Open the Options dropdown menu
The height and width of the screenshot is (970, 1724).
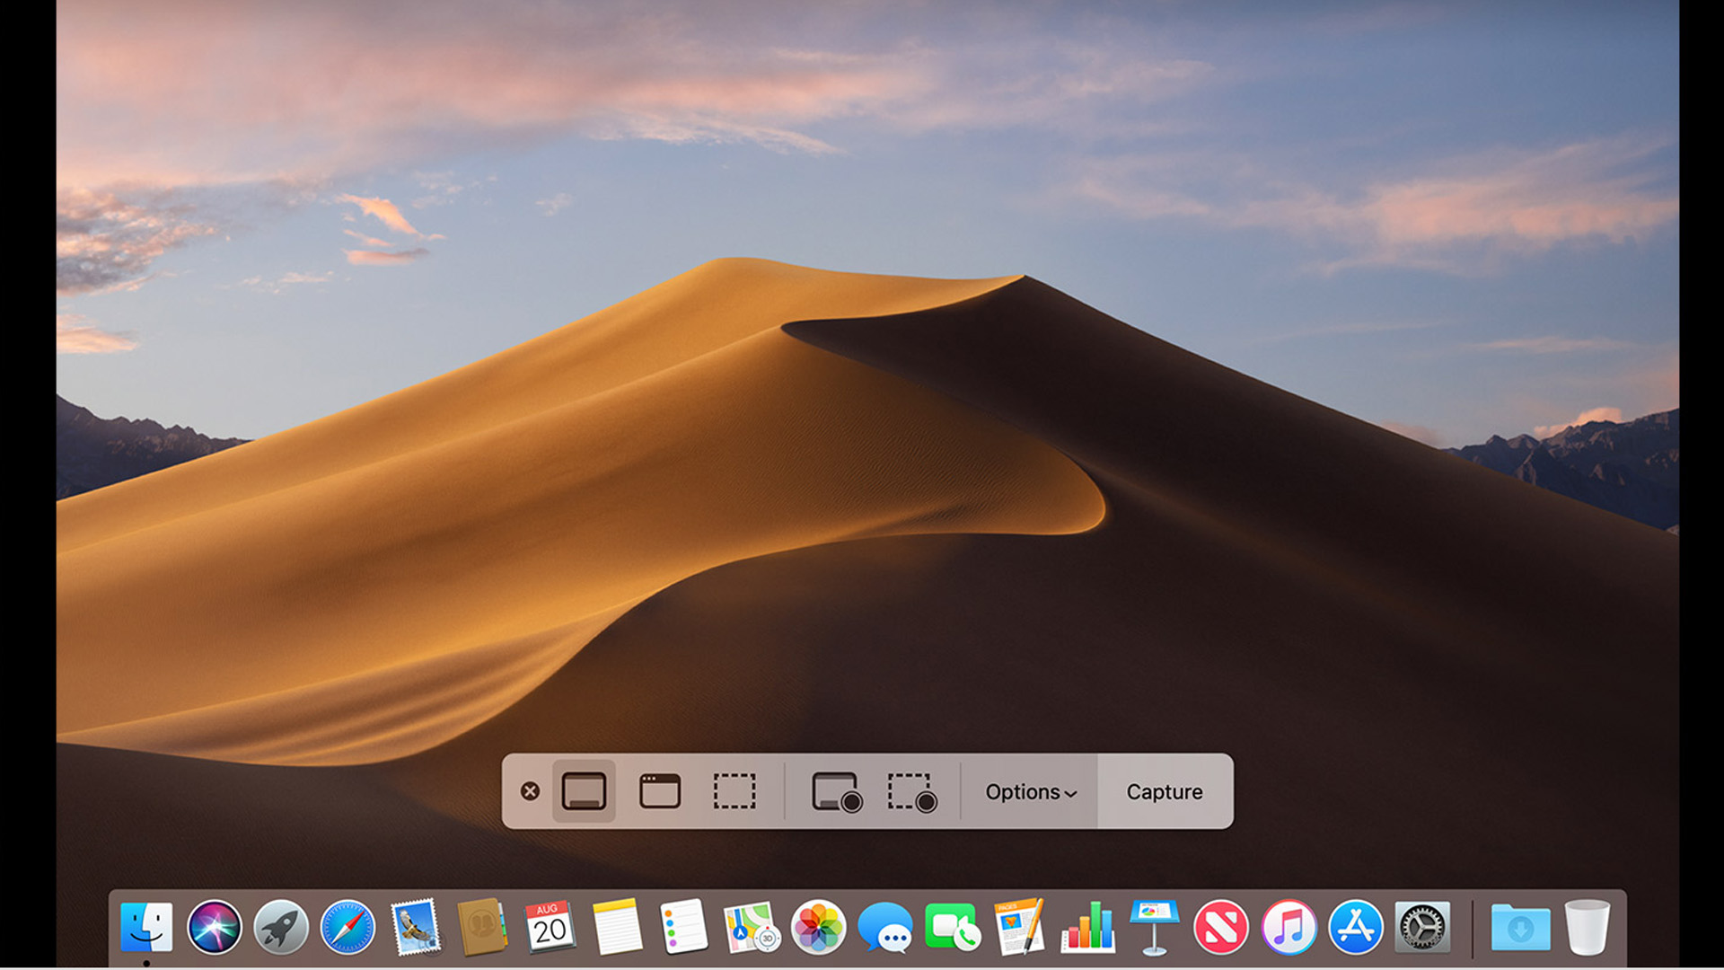click(x=1031, y=792)
